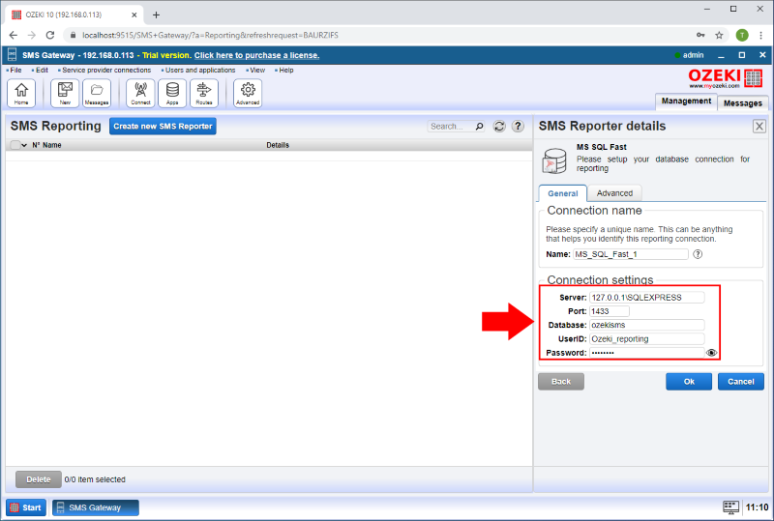The image size is (774, 521).
Task: Click the purchase a license link
Action: pyautogui.click(x=256, y=55)
